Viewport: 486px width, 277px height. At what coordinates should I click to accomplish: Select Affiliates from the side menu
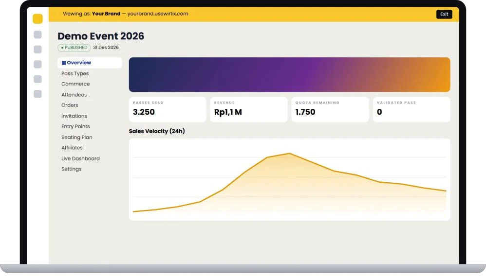(x=72, y=148)
